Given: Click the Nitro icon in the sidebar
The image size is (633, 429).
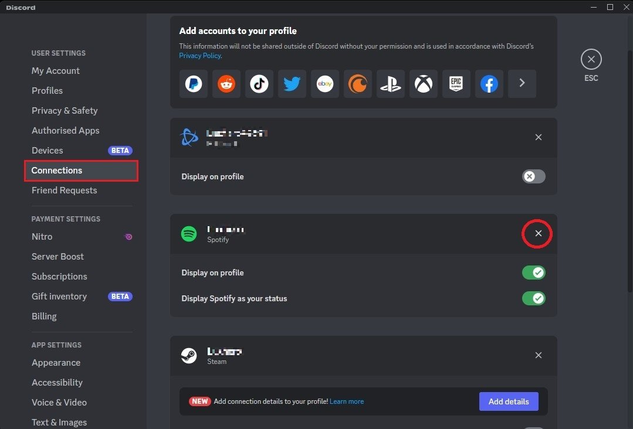Looking at the screenshot, I should [128, 237].
